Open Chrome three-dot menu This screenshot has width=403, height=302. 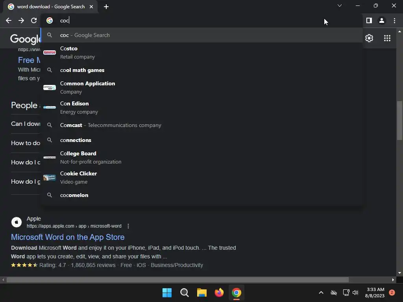394,20
